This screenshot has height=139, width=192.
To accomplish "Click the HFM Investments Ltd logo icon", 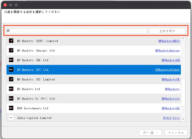I will [11, 108].
